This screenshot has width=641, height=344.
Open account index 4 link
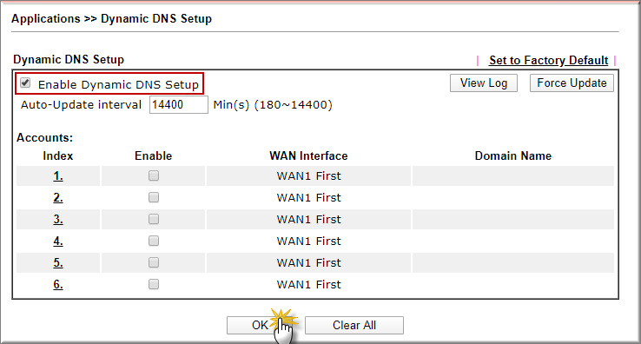[x=58, y=241]
